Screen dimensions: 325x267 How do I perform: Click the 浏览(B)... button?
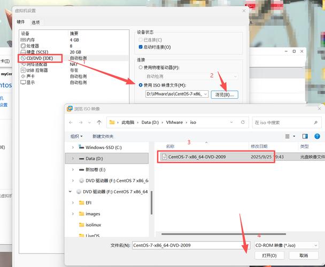tap(225, 95)
